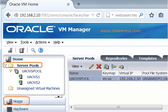
Task: Close the Oracle VM Home tab
Action: (68, 4)
